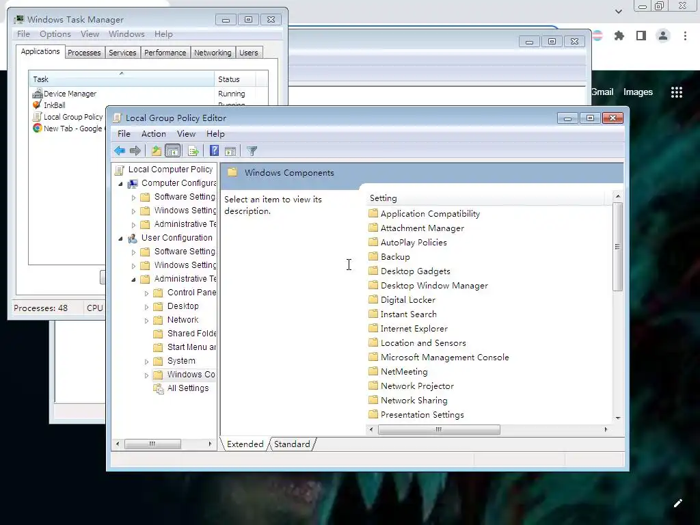700x525 pixels.
Task: Click the scroll down arrow of settings list
Action: [618, 418]
